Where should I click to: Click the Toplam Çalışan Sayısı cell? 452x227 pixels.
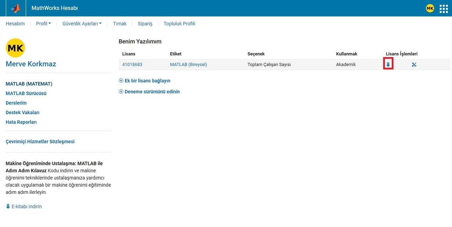coord(269,65)
